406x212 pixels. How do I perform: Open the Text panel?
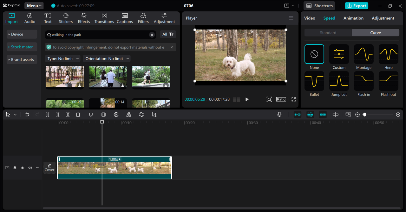pyautogui.click(x=48, y=18)
